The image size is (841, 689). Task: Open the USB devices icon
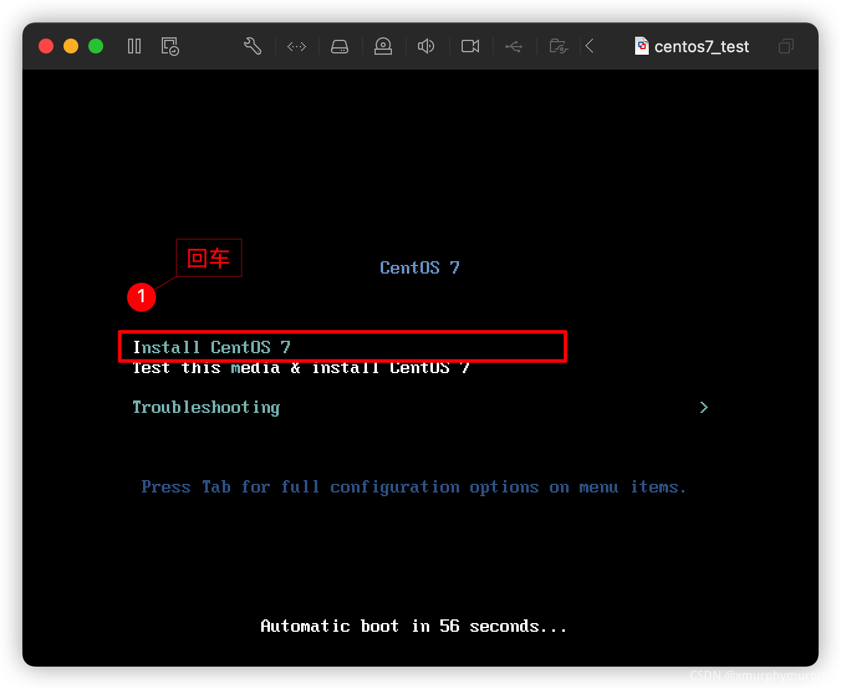(514, 47)
